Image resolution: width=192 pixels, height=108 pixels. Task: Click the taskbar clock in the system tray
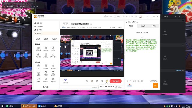pos(186,106)
